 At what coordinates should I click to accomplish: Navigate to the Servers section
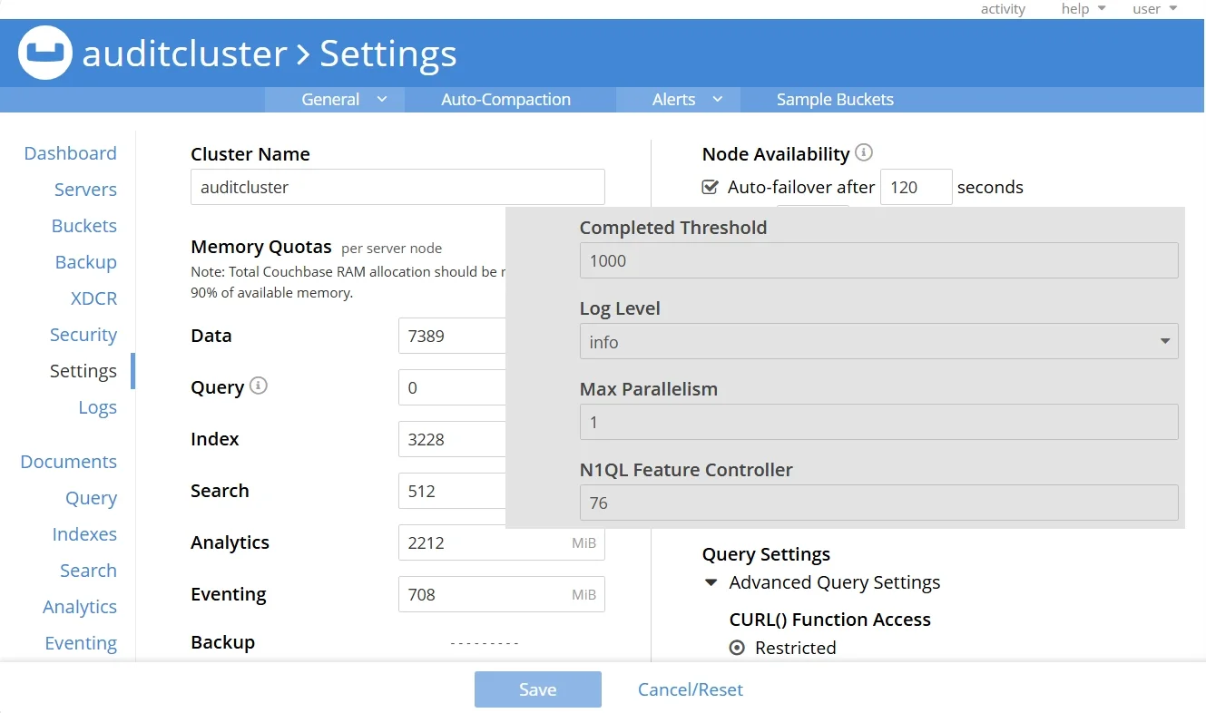(84, 189)
